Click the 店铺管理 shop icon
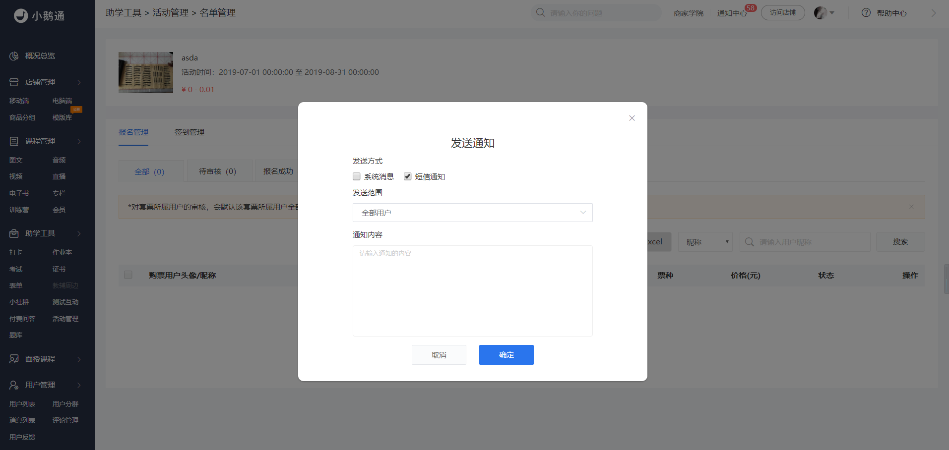Viewport: 949px width, 450px height. [14, 82]
